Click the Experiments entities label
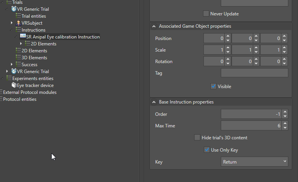 (x=33, y=78)
